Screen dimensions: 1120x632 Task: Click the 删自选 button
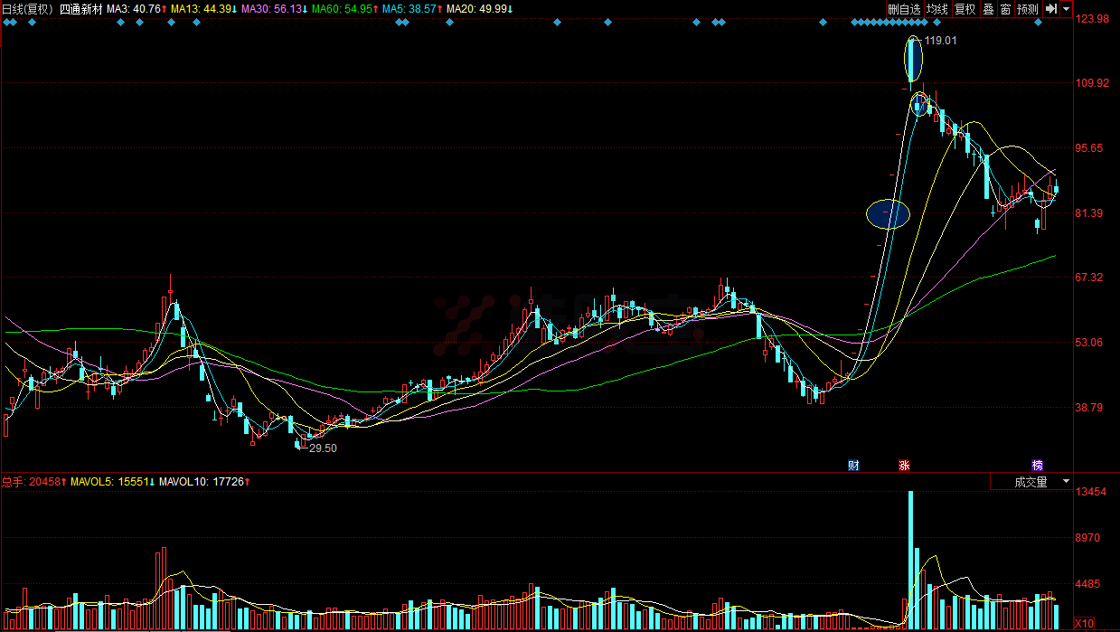[904, 9]
